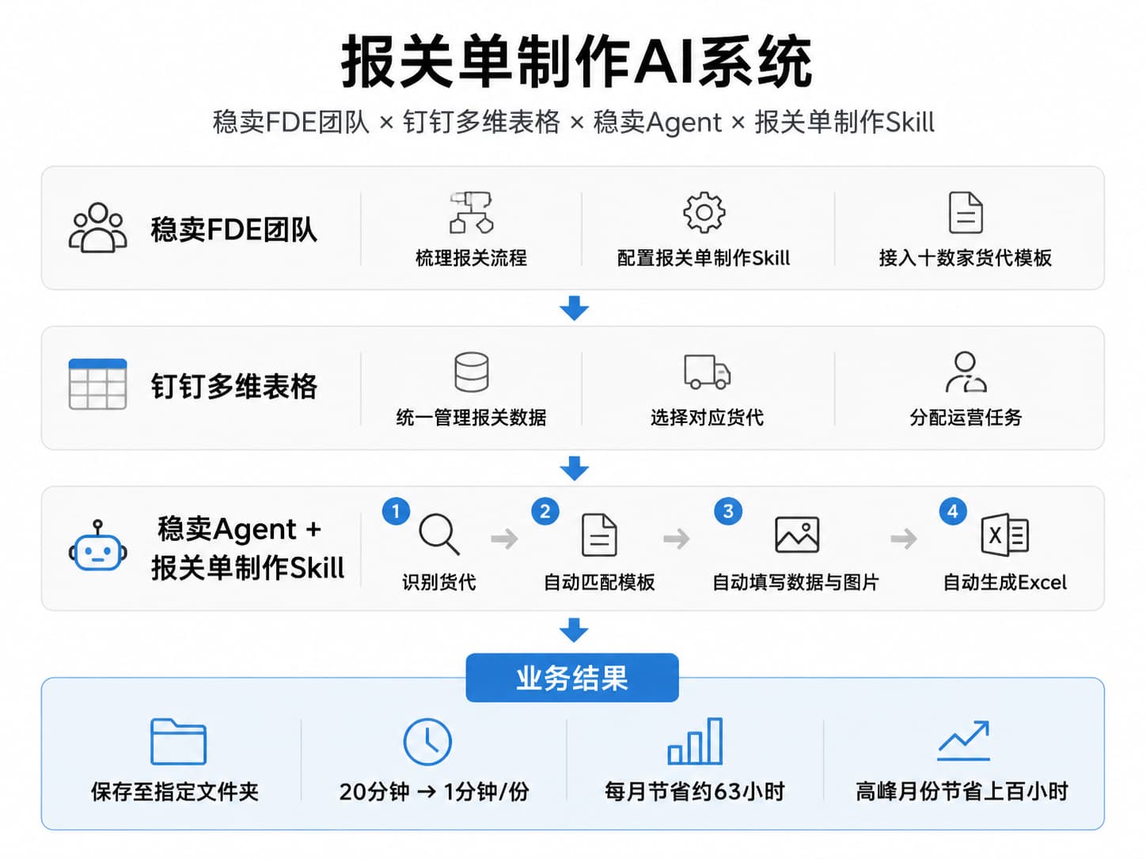Select the document icon above 接入十数家货代模板
1146x859 pixels.
click(966, 212)
